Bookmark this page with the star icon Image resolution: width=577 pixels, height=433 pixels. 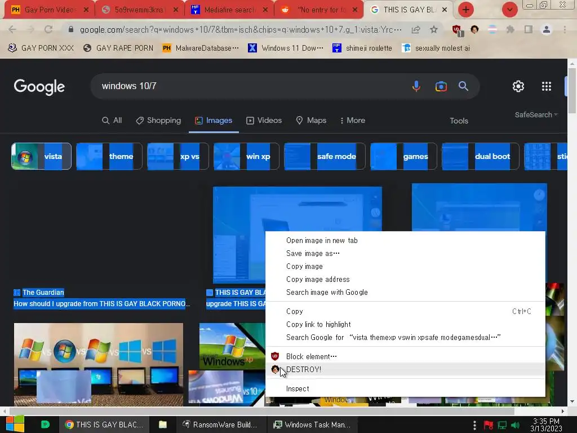click(x=434, y=29)
